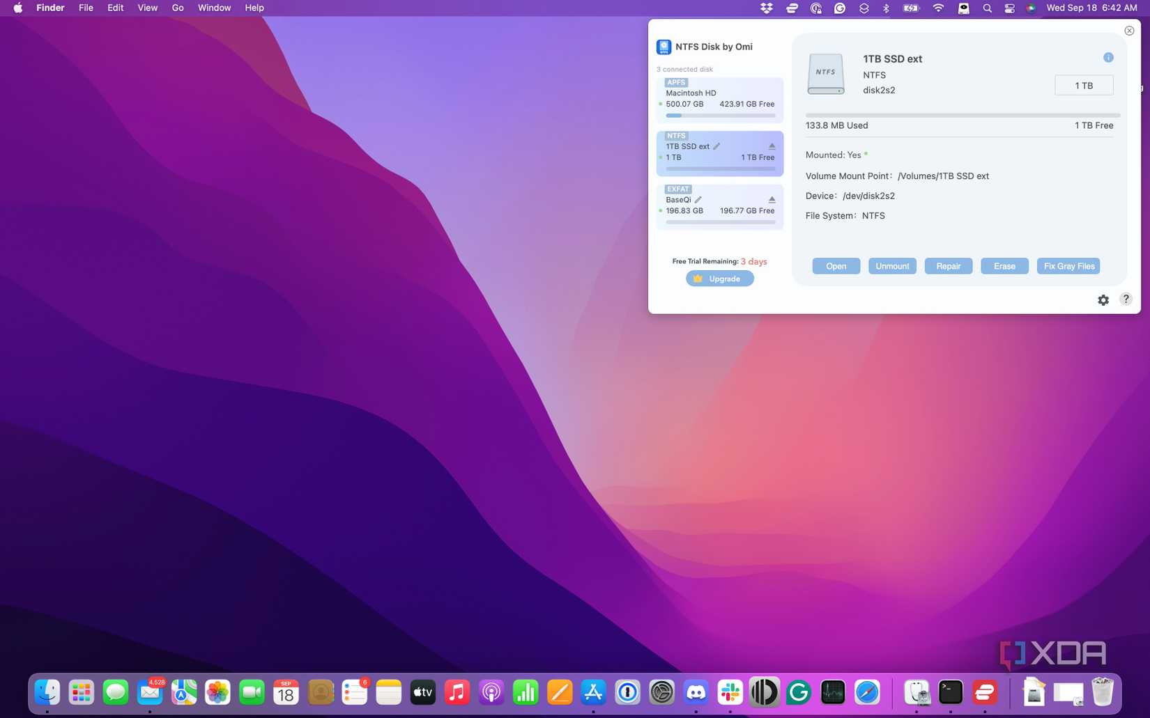Click the Unmount button
1150x718 pixels.
[892, 266]
